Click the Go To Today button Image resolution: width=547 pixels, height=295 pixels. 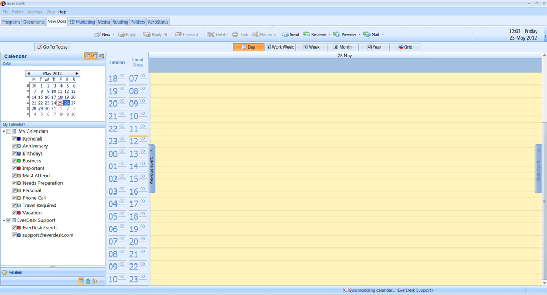(53, 47)
